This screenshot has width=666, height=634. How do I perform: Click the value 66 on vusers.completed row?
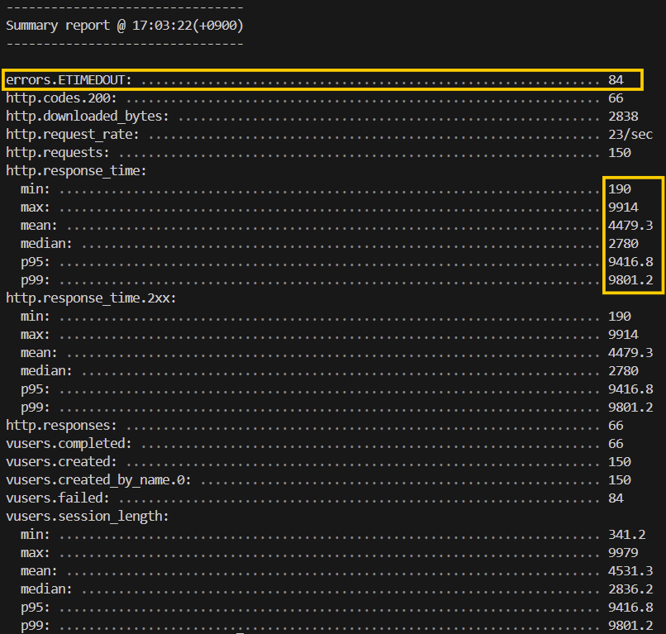coord(616,444)
